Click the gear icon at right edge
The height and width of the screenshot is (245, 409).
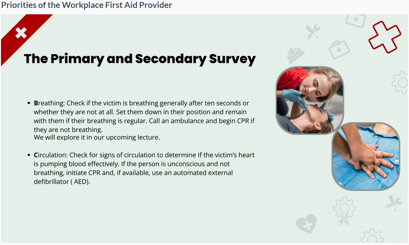click(x=401, y=82)
